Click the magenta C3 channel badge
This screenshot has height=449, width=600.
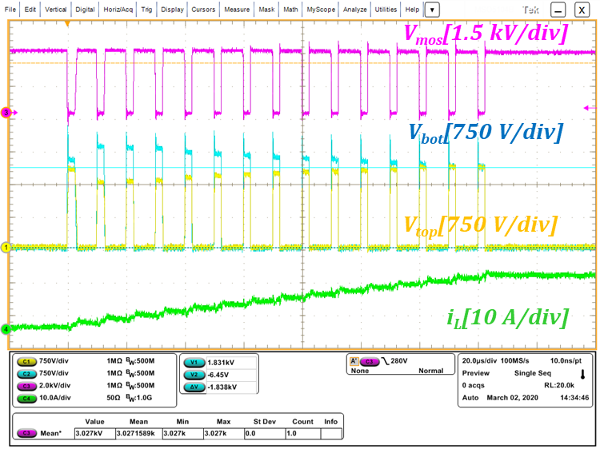(27, 384)
